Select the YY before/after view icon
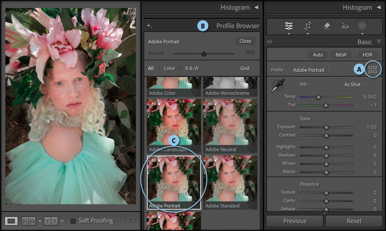Screen dimensions: 386x231 pos(51,221)
